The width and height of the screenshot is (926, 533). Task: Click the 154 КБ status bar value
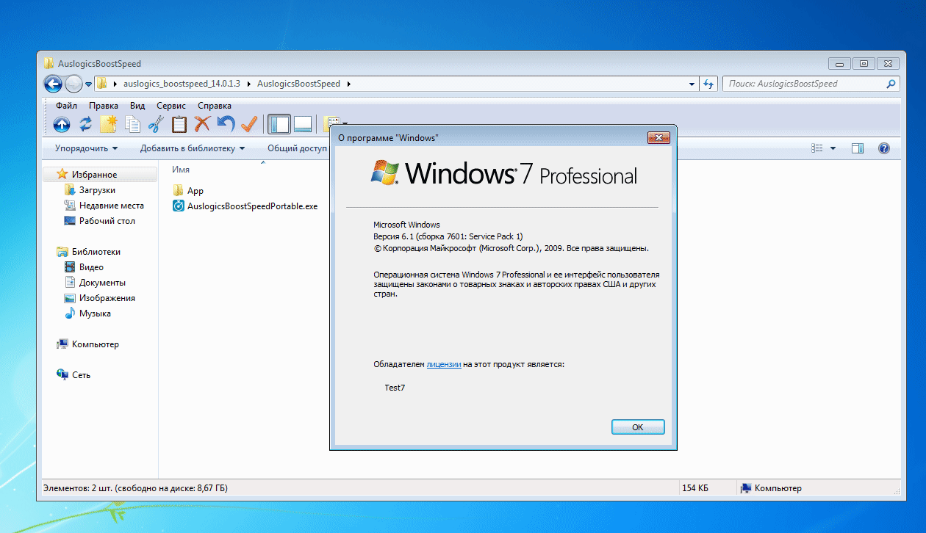coord(695,488)
